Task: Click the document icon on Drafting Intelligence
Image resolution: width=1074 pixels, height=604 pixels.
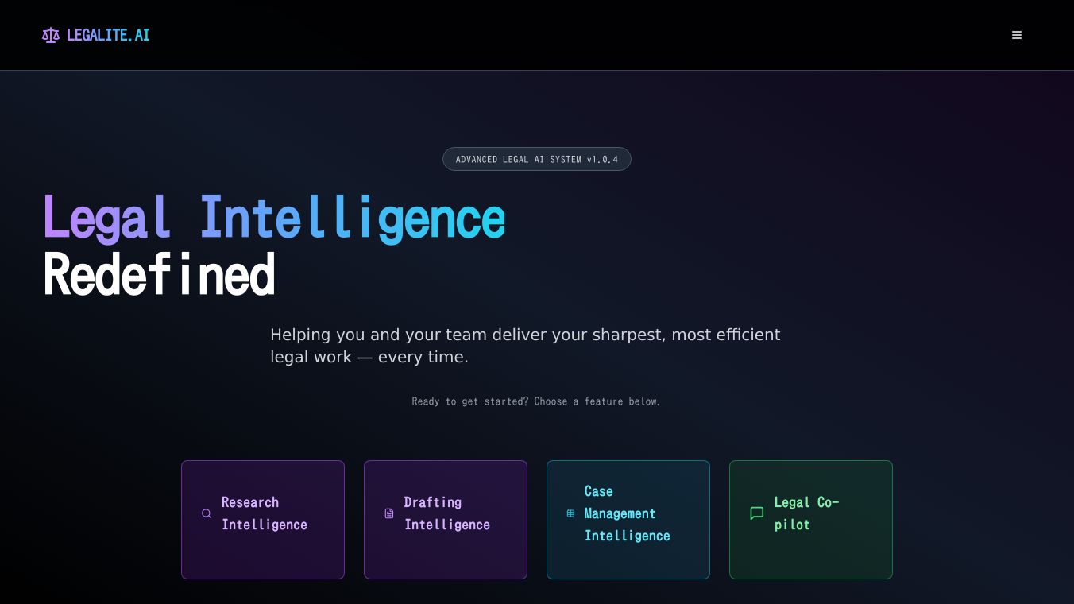Action: click(389, 513)
